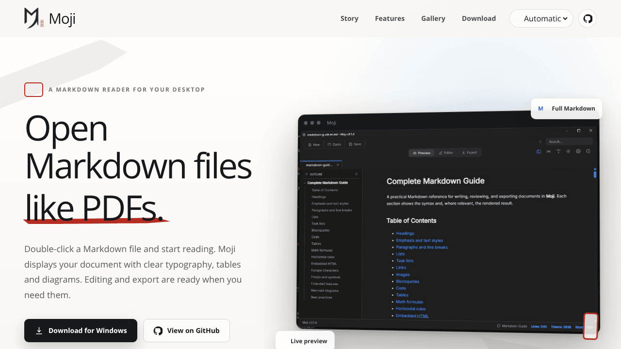
Task: Switch the app to Preview mode
Action: (x=422, y=153)
